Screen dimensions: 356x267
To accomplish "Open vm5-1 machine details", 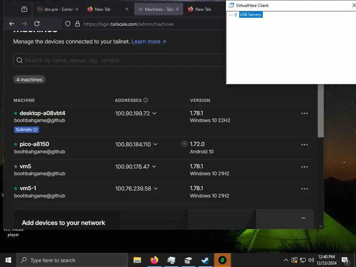I will coord(28,188).
